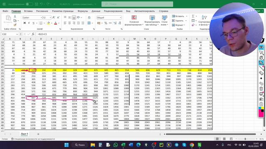This screenshot has width=266, height=149.
Task: Align text to vertical middle
Action: pos(69,17)
